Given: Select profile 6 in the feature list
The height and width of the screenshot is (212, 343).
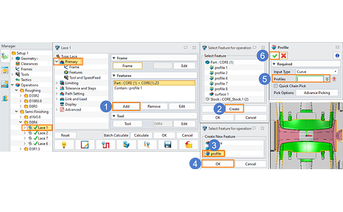Looking at the screenshot, I should pyautogui.click(x=221, y=78).
